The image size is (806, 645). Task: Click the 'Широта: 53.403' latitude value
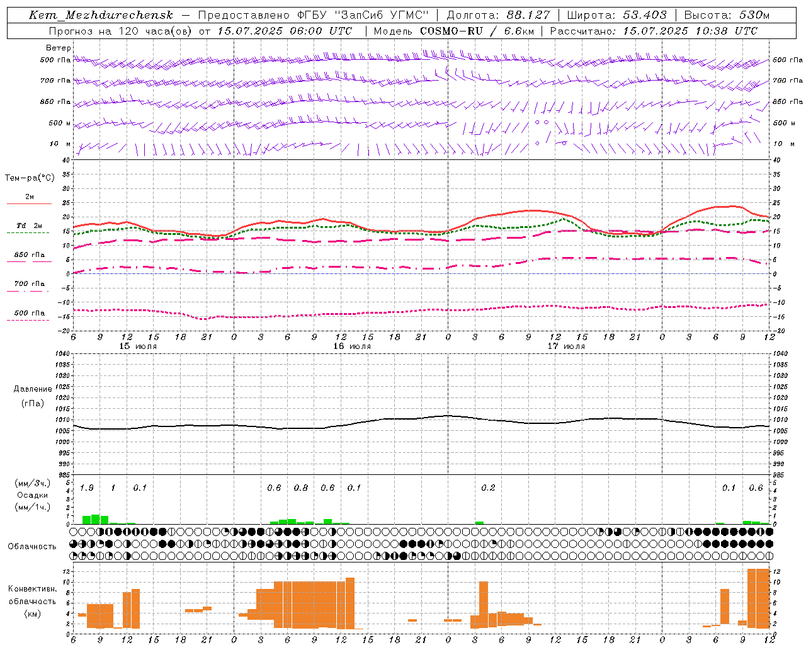(616, 15)
